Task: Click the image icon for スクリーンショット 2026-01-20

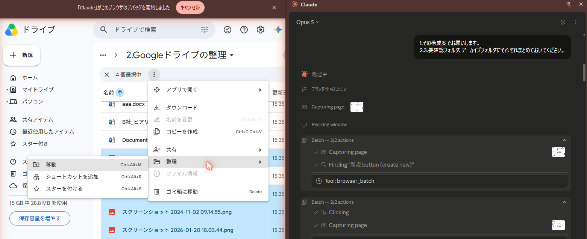Action: 111,230
